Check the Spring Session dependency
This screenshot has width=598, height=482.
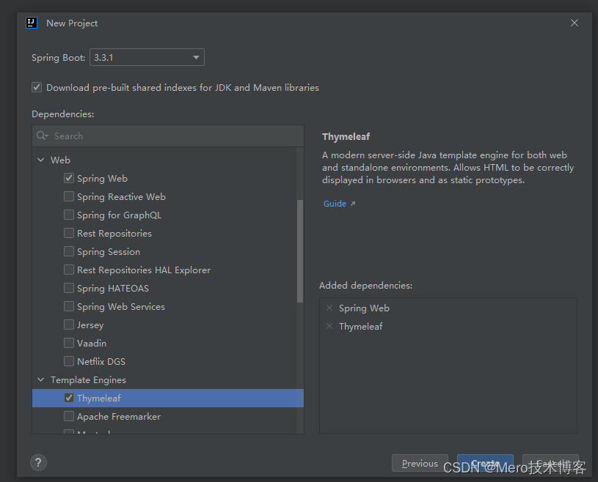[x=69, y=251]
